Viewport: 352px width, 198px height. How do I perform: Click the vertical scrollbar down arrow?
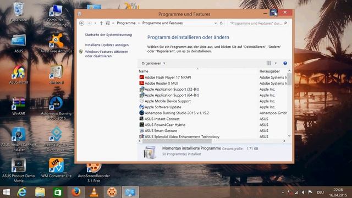pos(289,136)
